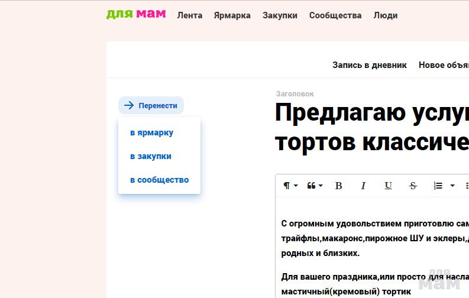
Task: Apply strikethrough formatting
Action: 413,186
